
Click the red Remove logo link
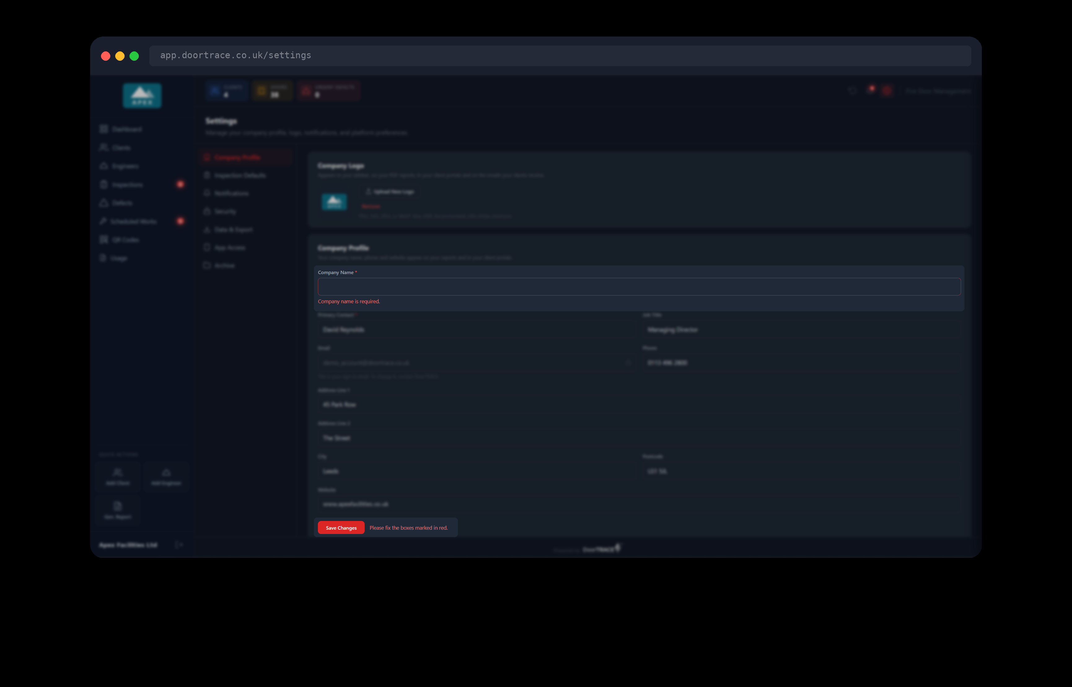(371, 207)
